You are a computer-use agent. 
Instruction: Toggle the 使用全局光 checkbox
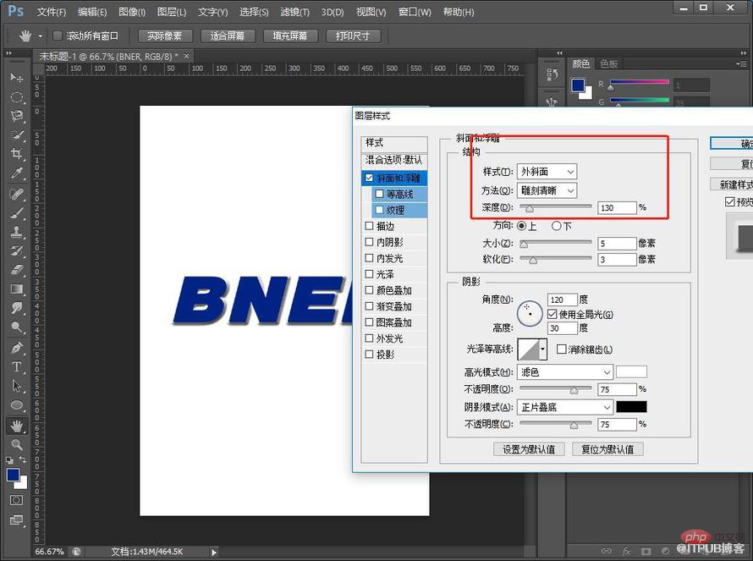coord(552,314)
